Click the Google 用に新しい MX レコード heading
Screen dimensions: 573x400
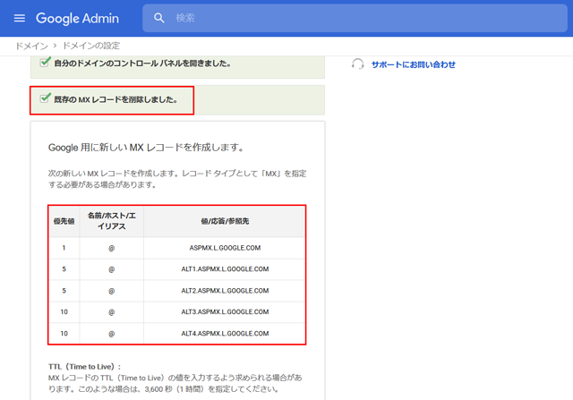[x=146, y=148]
